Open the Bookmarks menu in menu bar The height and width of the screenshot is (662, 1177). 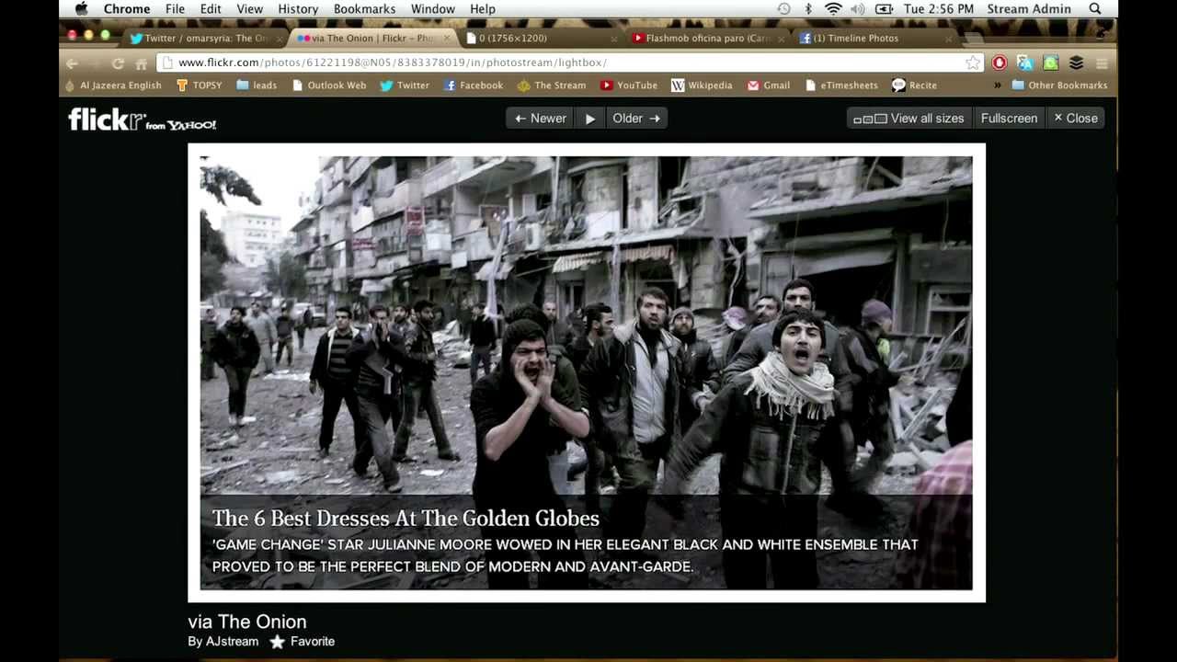point(364,9)
